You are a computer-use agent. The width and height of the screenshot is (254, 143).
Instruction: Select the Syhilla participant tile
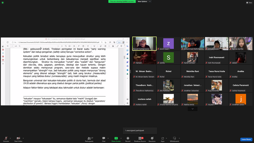tap(168, 57)
